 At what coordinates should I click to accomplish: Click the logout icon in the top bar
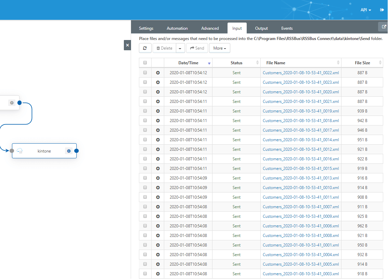382,10
